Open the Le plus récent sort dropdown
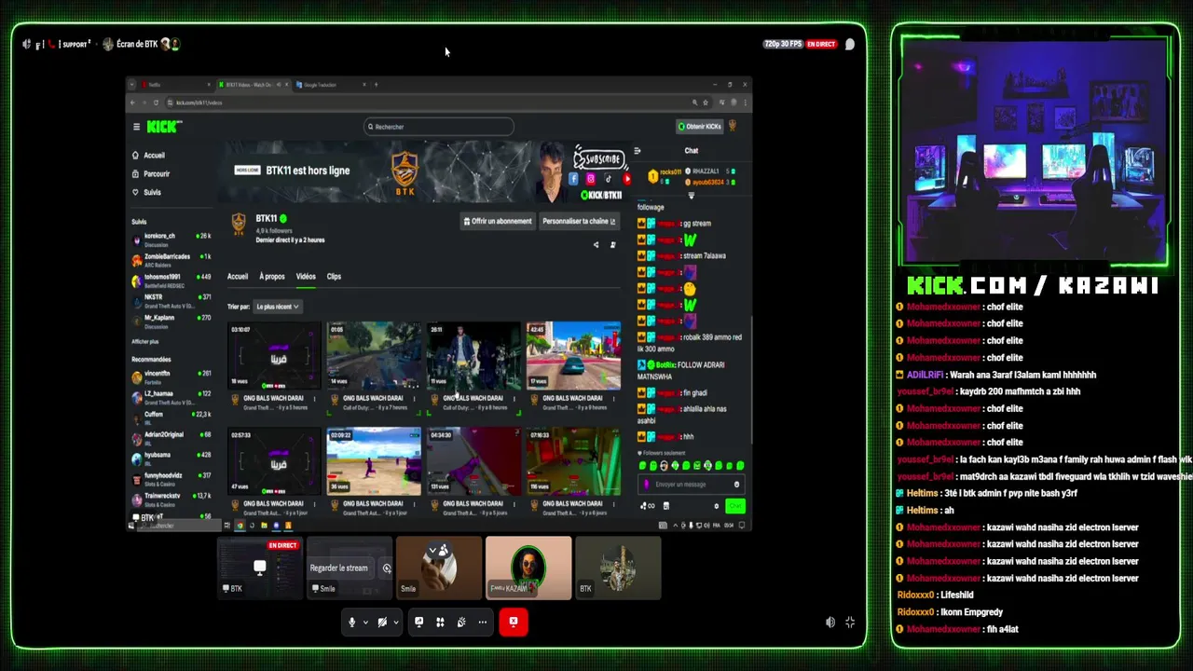 [278, 307]
